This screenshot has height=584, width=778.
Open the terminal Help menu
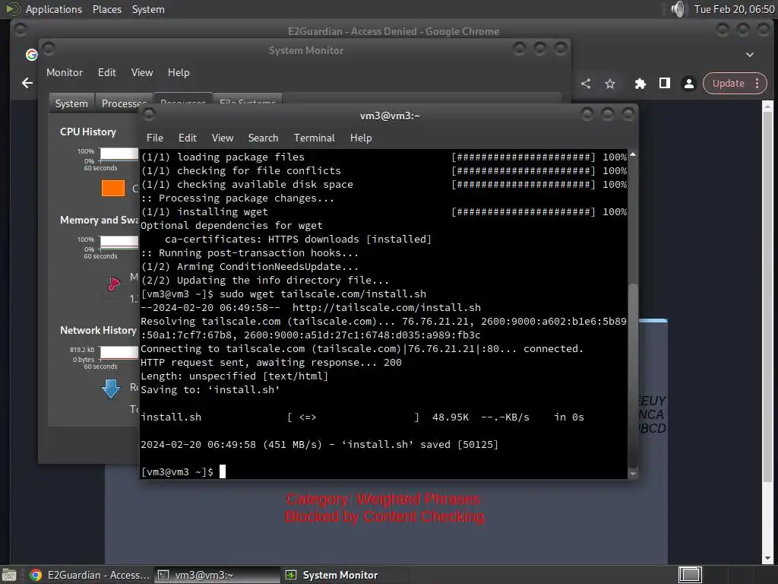click(361, 138)
